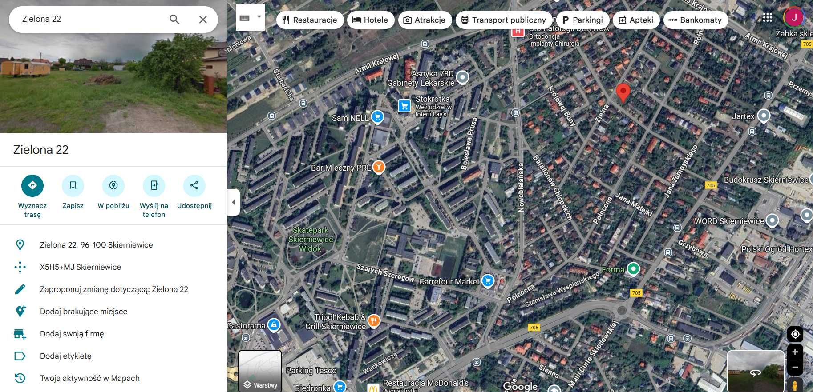Open the Forma green marker
Screen dimensions: 813x392
pos(633,269)
